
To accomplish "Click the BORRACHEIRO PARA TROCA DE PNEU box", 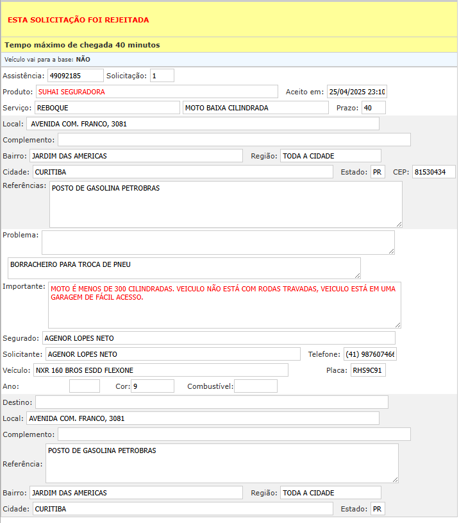I will click(x=184, y=268).
